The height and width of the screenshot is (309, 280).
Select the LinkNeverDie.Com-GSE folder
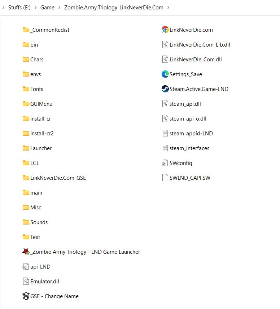click(58, 178)
